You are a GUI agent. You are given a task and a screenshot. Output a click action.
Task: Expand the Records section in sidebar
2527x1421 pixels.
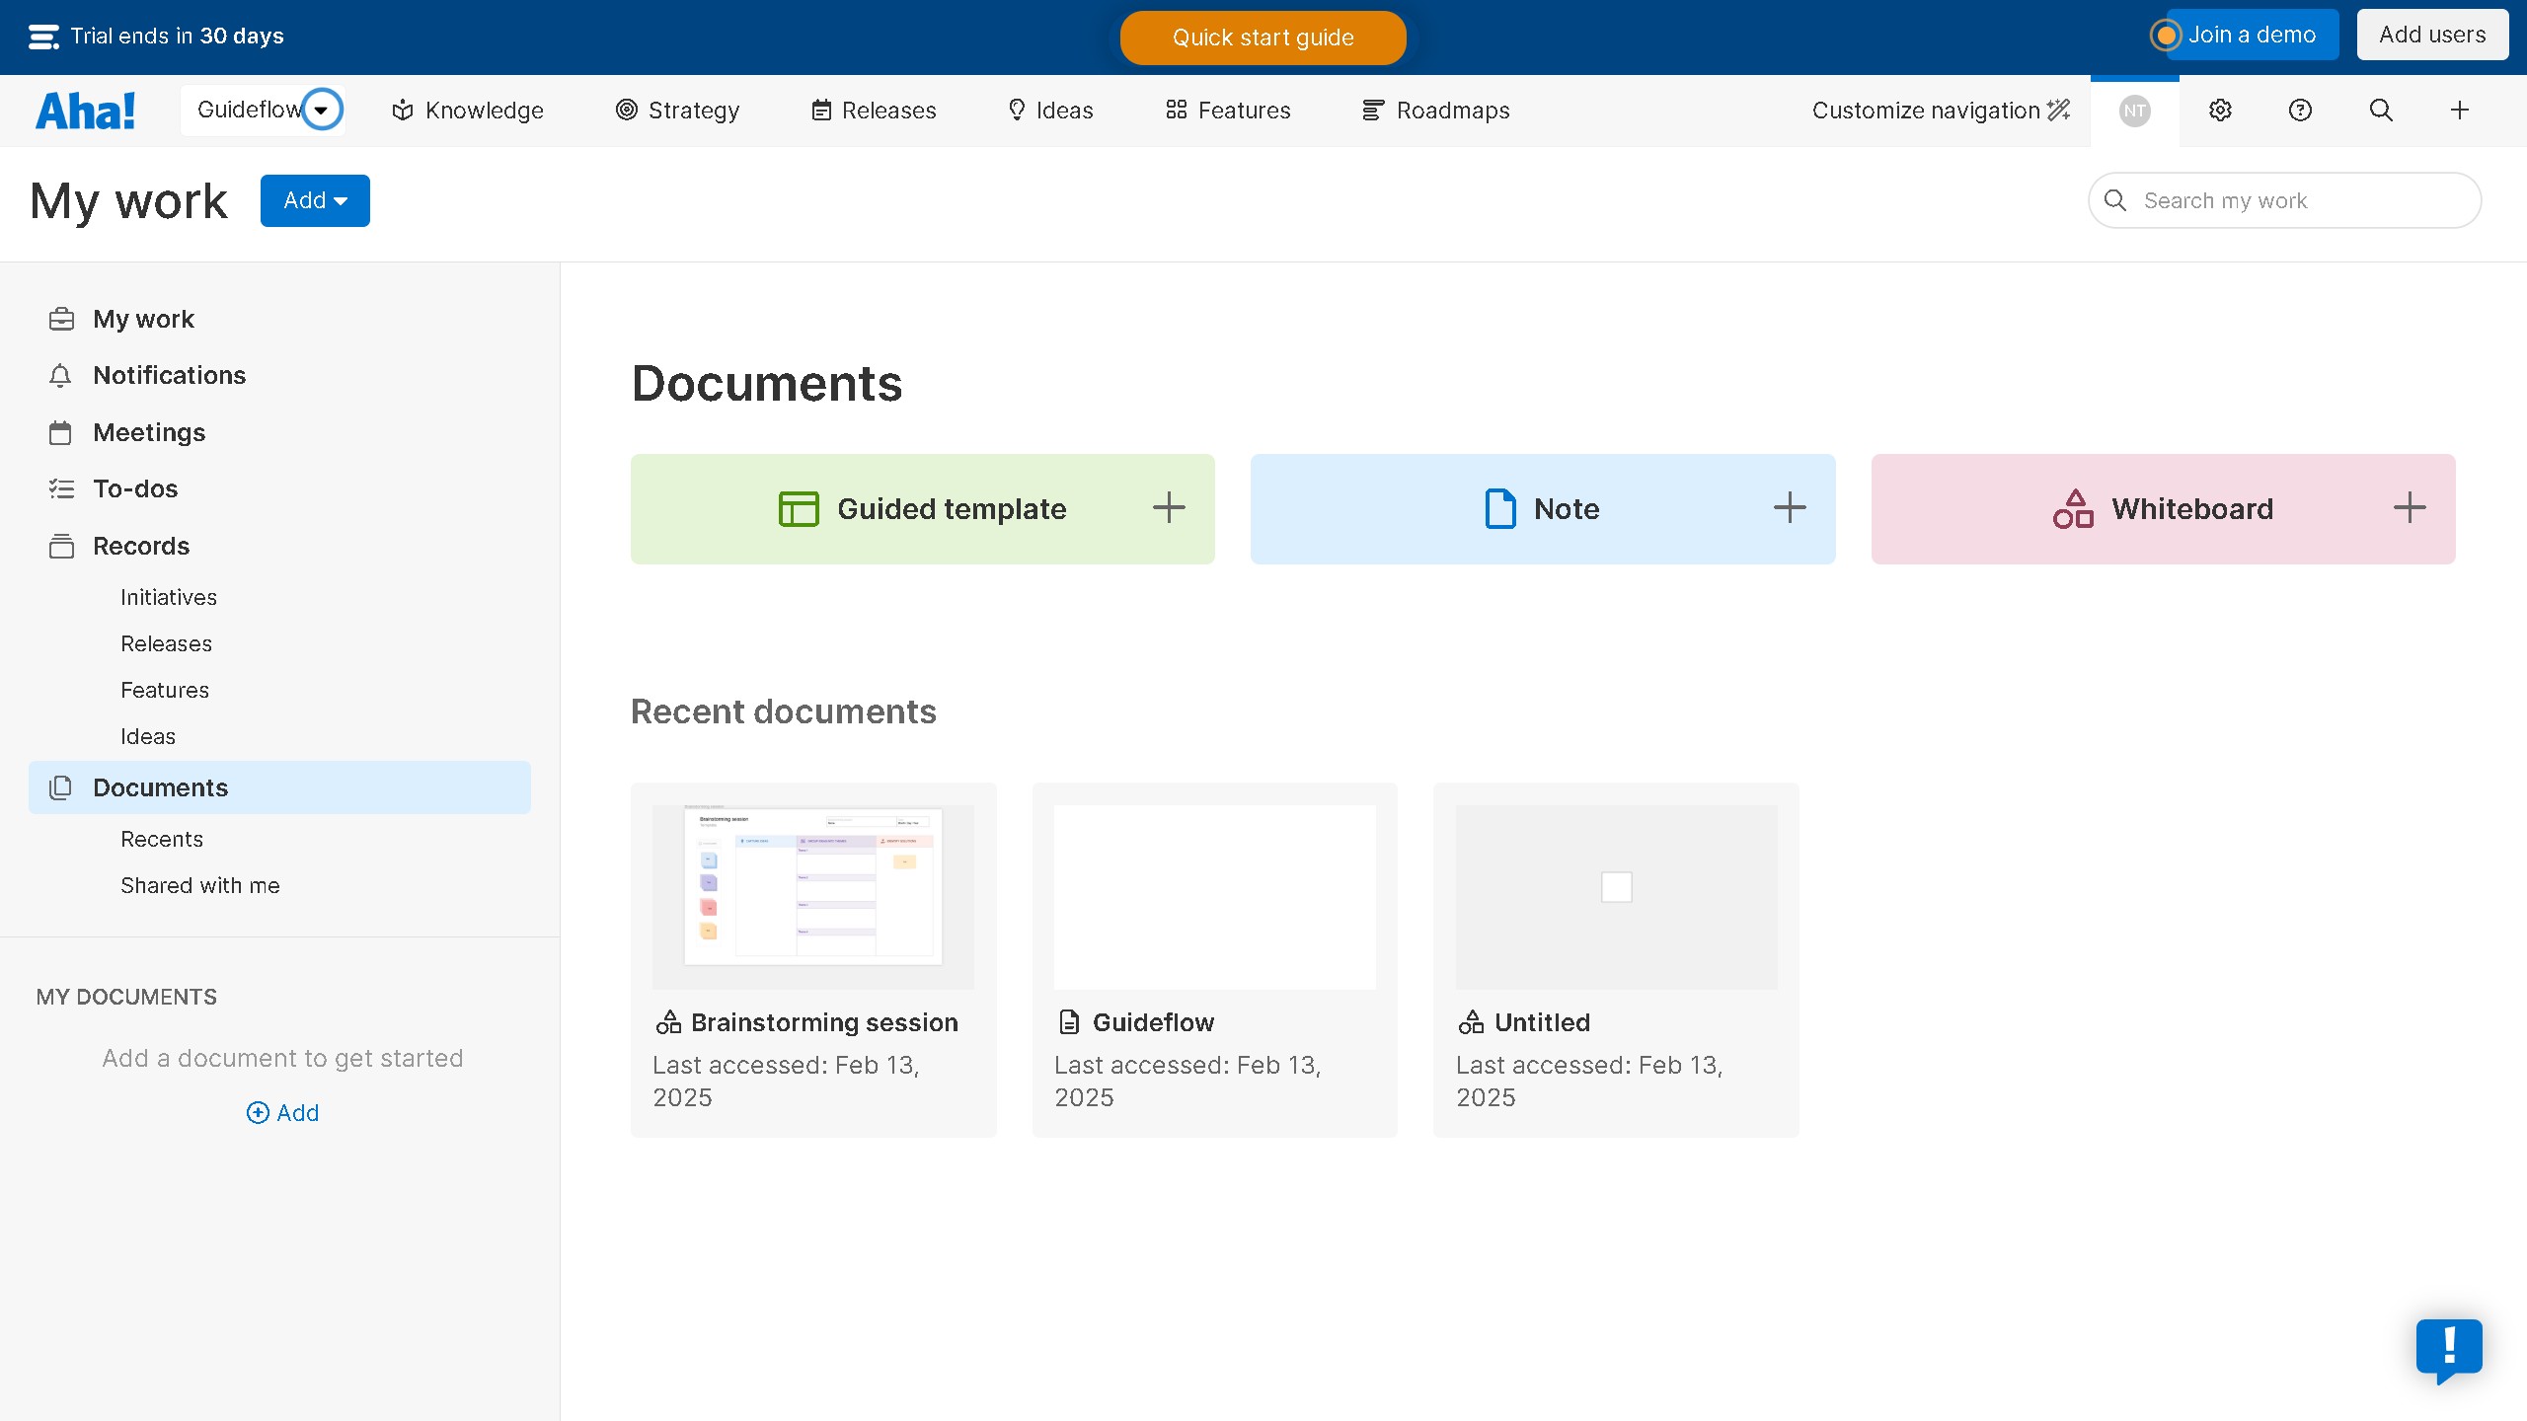pyautogui.click(x=140, y=546)
